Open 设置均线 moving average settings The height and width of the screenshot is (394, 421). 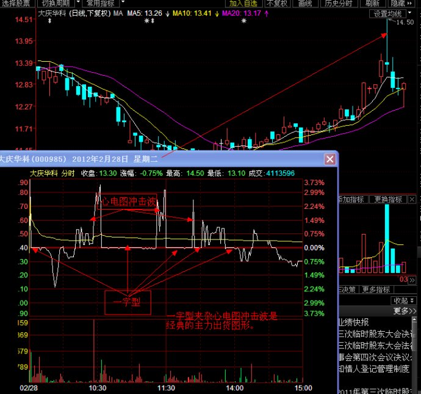[x=388, y=13]
